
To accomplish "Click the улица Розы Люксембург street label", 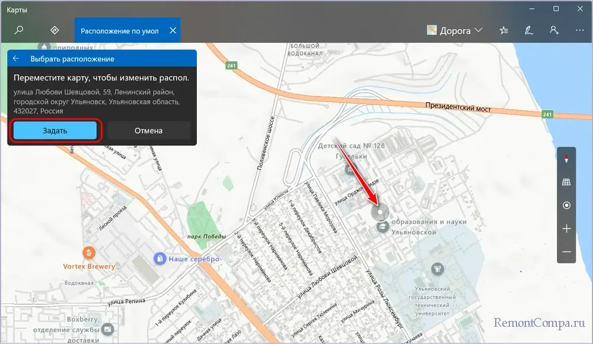I will point(384,300).
